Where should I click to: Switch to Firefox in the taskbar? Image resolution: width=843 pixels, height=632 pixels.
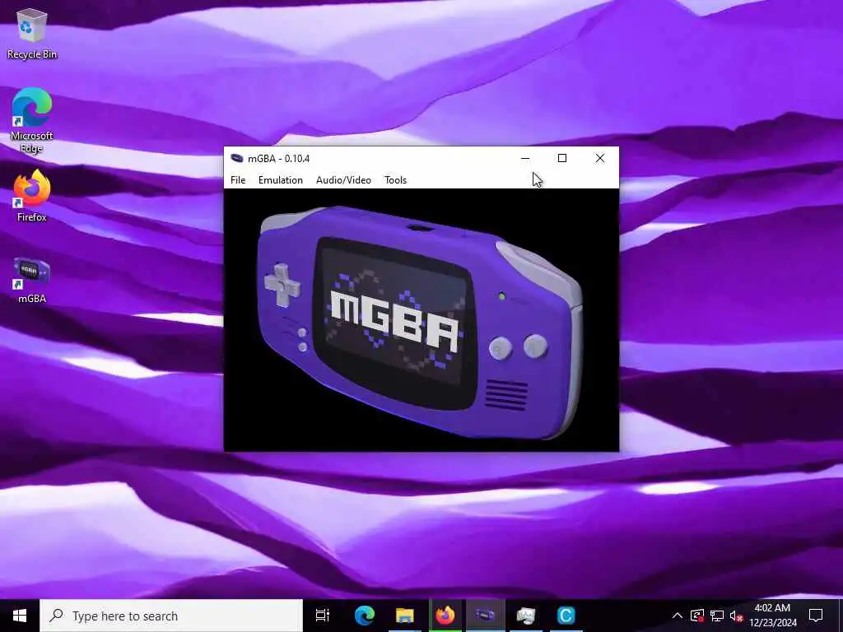(x=445, y=616)
